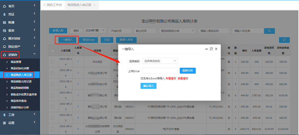Open 商品库存查询 in the sidebar
The image size is (299, 135).
19,101
